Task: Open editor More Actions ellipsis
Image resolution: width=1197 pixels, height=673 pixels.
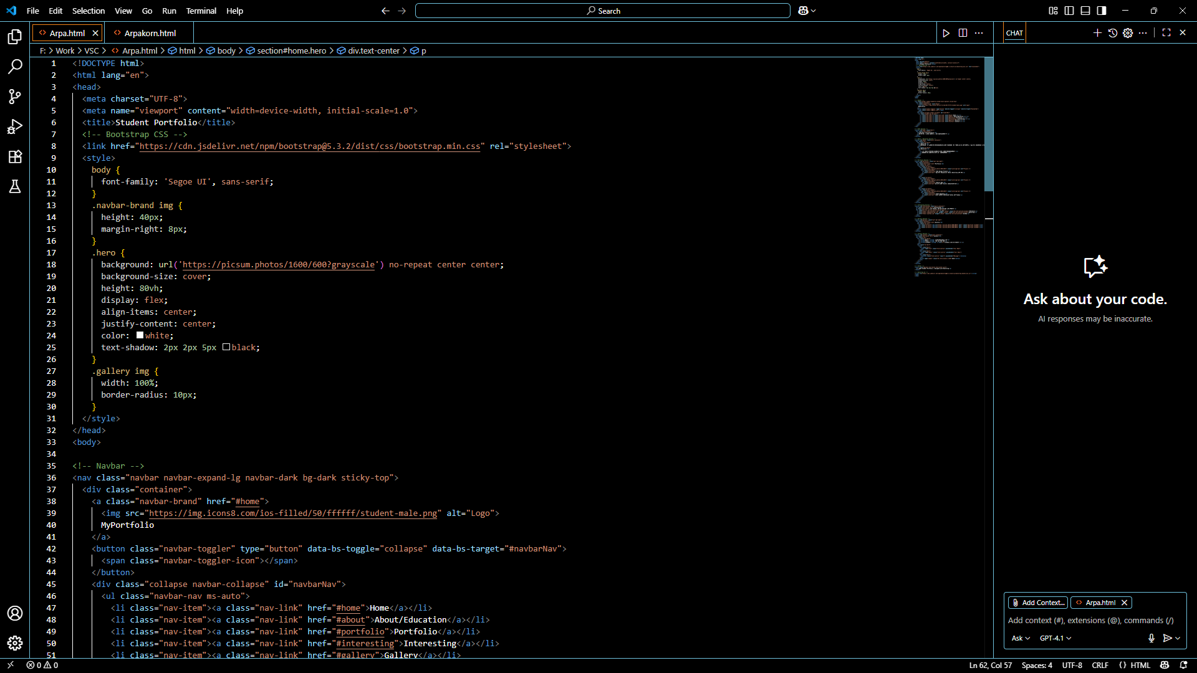Action: coord(979,33)
